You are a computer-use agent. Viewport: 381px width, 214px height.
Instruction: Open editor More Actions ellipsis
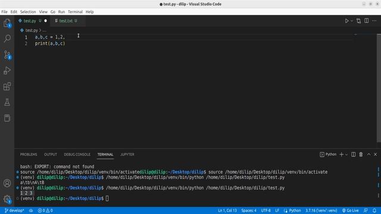[x=374, y=21]
